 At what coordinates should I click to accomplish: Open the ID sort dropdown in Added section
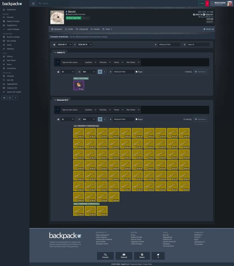(x=68, y=72)
